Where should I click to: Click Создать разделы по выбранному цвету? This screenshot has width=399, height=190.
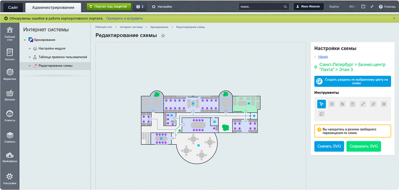pyautogui.click(x=353, y=81)
